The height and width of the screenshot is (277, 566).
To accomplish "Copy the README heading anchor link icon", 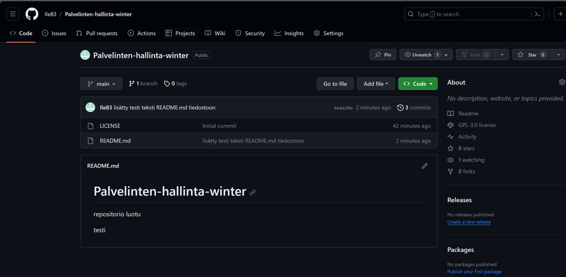I will pyautogui.click(x=253, y=192).
